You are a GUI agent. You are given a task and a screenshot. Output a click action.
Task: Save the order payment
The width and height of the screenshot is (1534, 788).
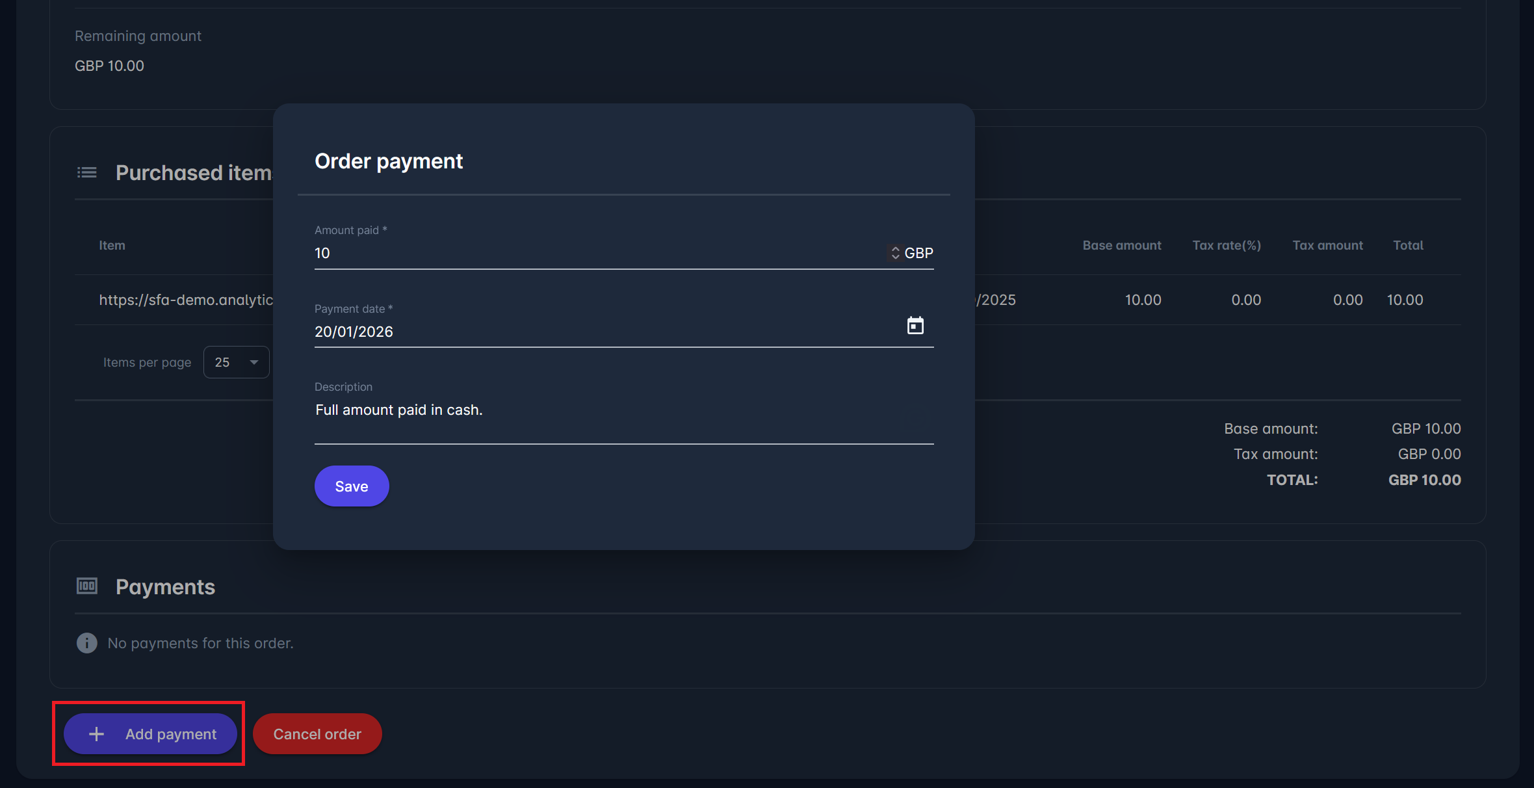[x=352, y=486]
